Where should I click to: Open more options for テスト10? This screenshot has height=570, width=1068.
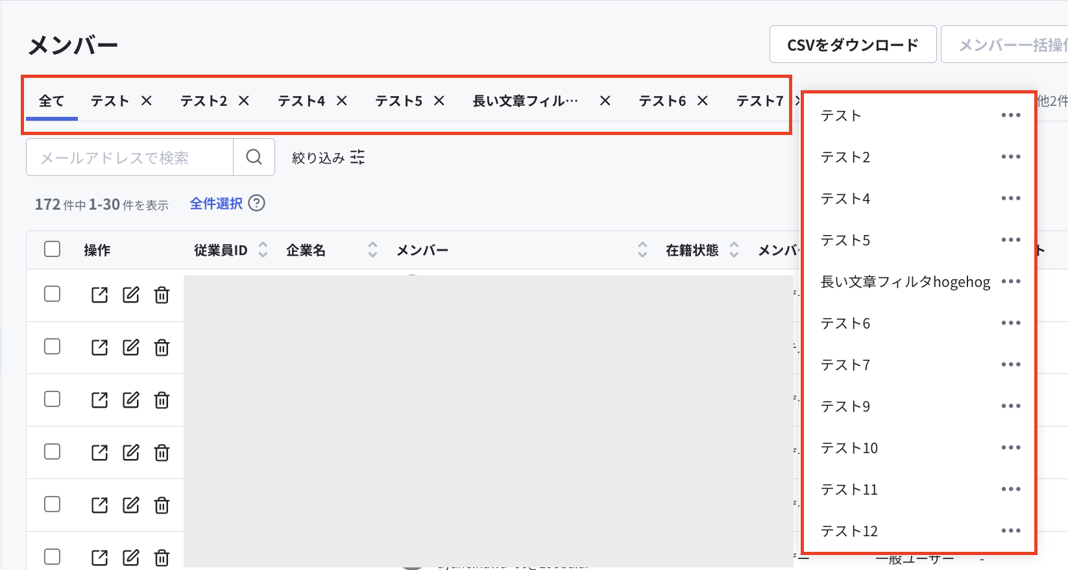coord(1011,447)
